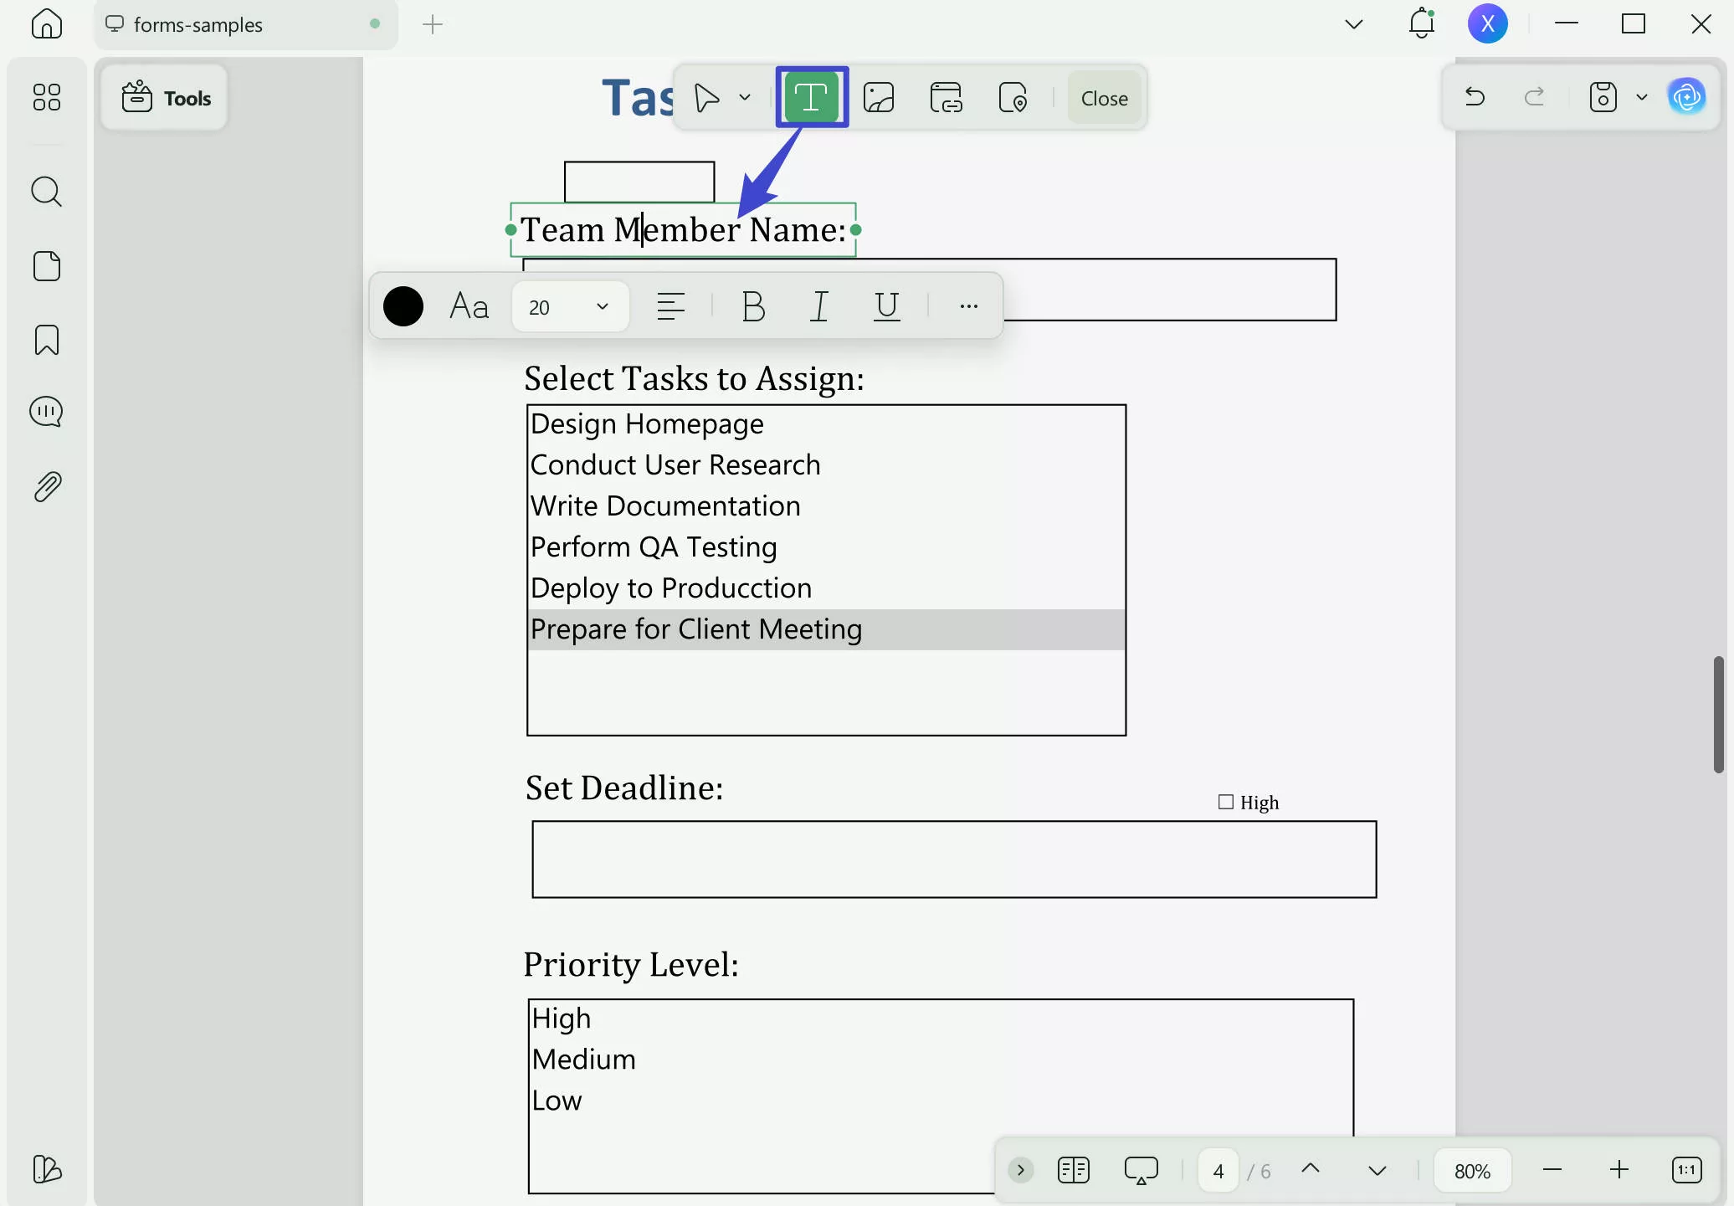Select the Text edit tool
Viewport: 1734px width, 1206px height.
(811, 98)
